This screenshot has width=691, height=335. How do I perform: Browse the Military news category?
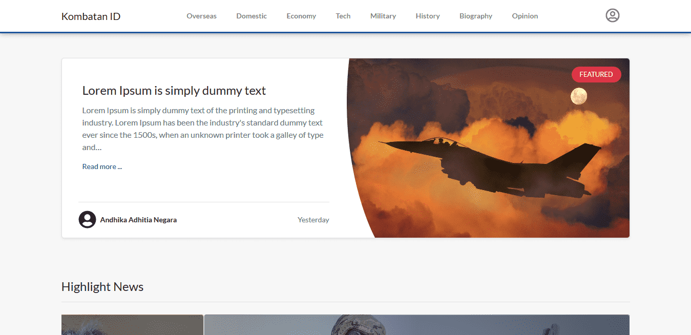tap(383, 16)
